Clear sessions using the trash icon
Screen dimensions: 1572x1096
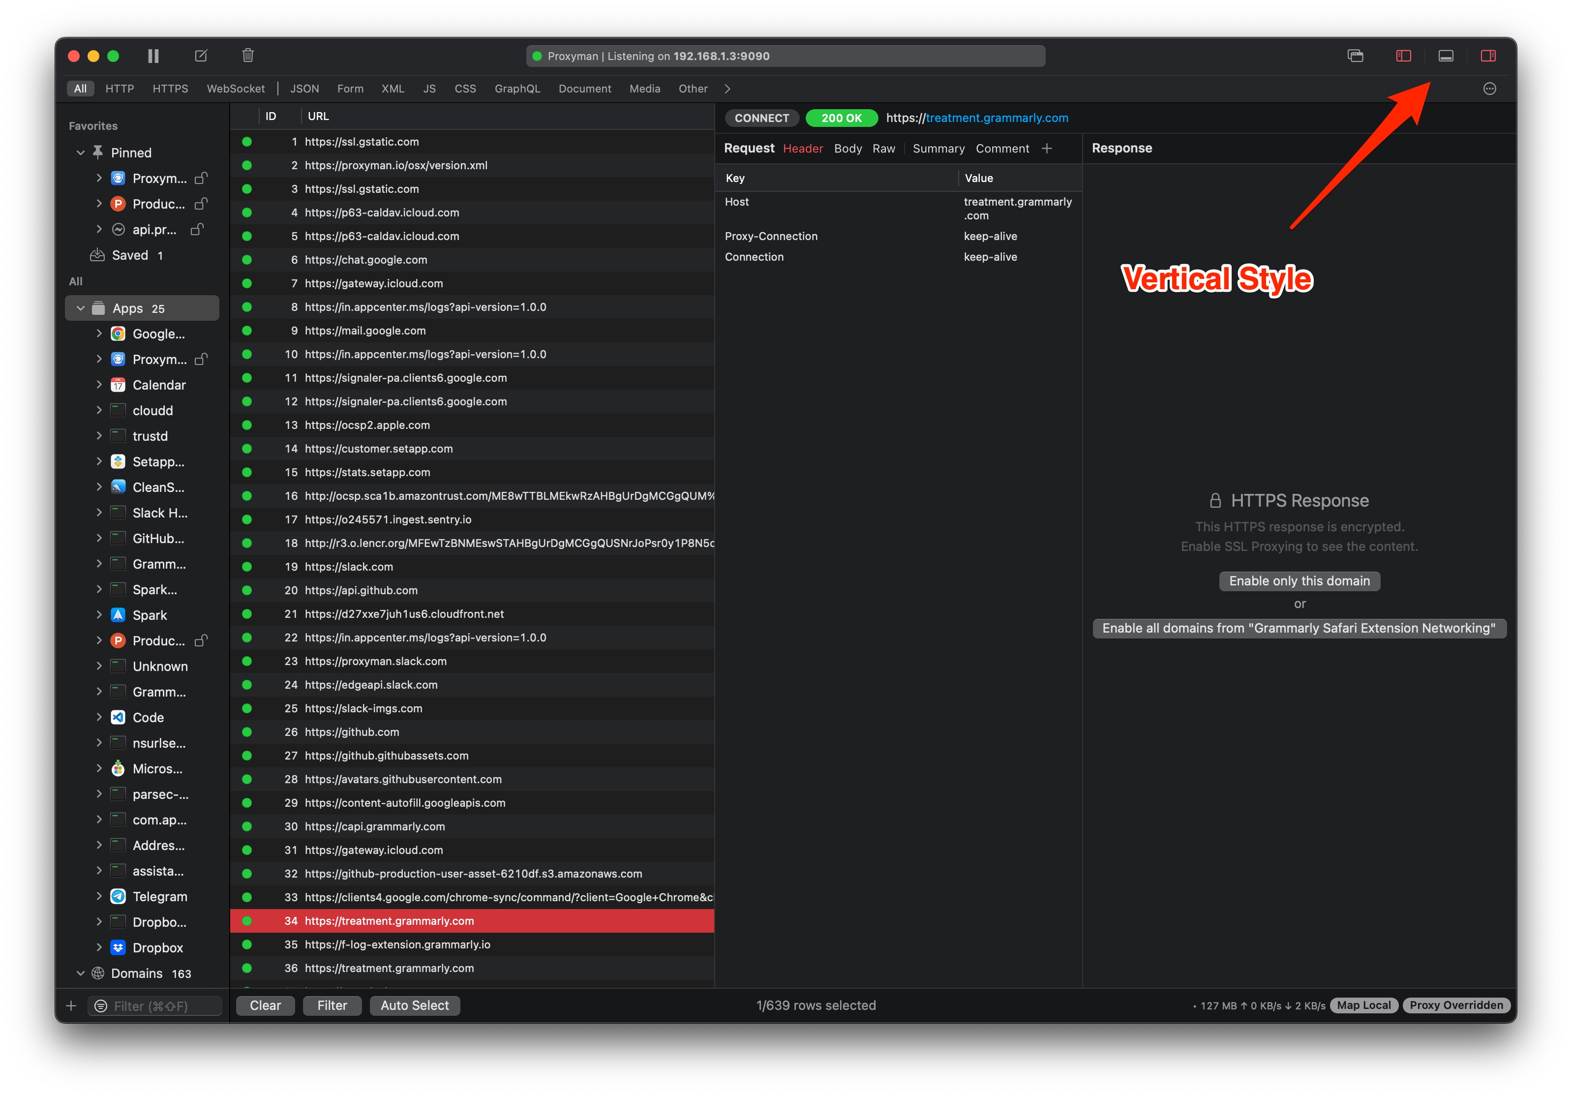pos(248,56)
